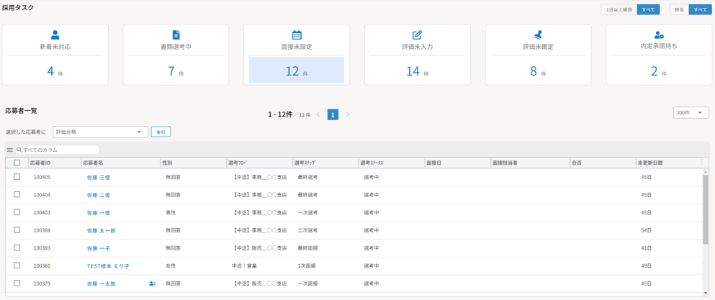
Task: Go to next page with right chevron
Action: 348,114
